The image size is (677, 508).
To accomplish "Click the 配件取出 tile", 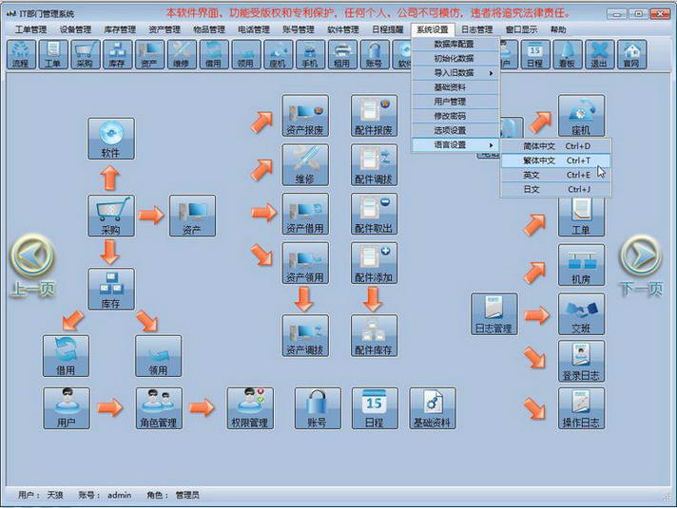I will tap(374, 214).
